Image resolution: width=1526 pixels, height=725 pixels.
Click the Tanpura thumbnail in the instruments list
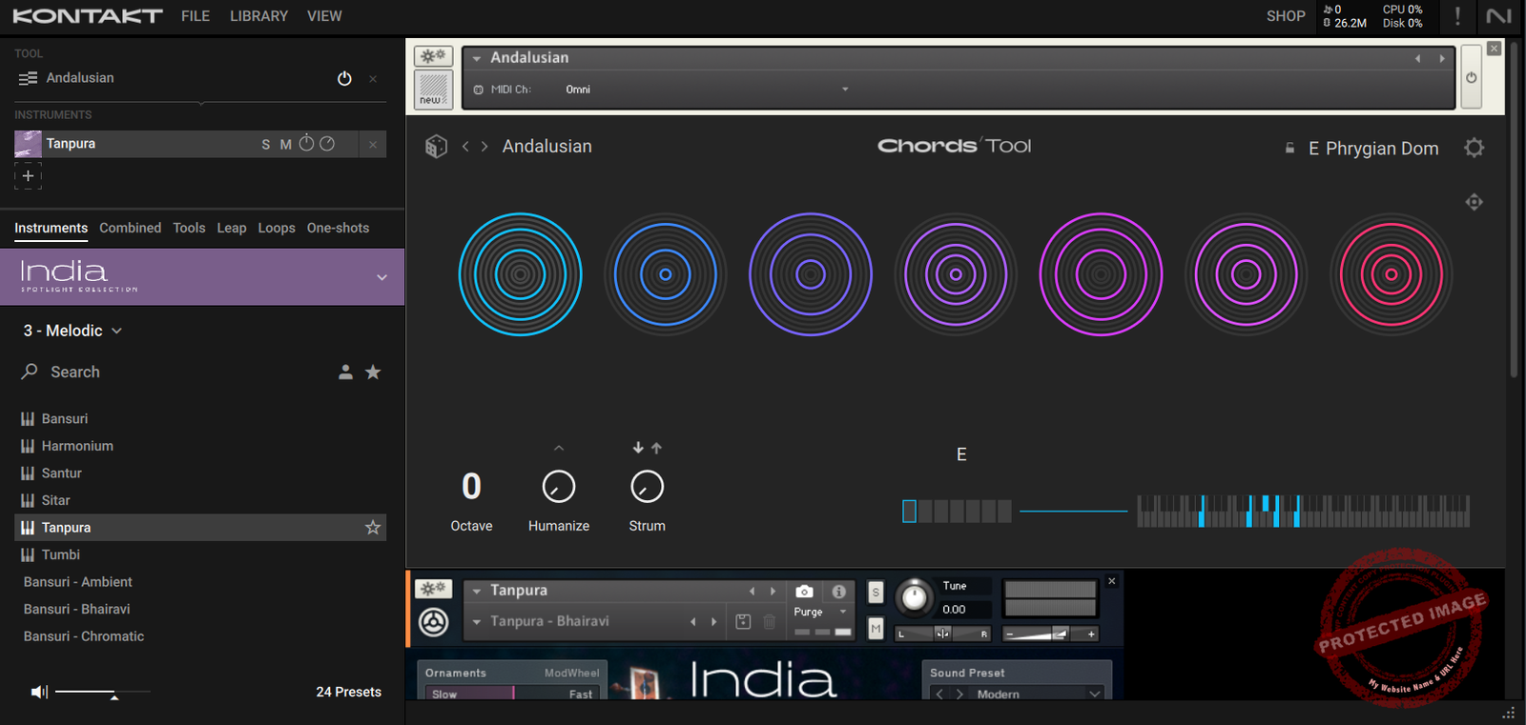[28, 144]
